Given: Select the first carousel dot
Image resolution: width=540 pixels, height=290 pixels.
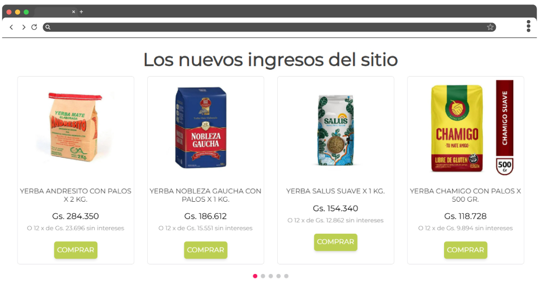Looking at the screenshot, I should 255,276.
